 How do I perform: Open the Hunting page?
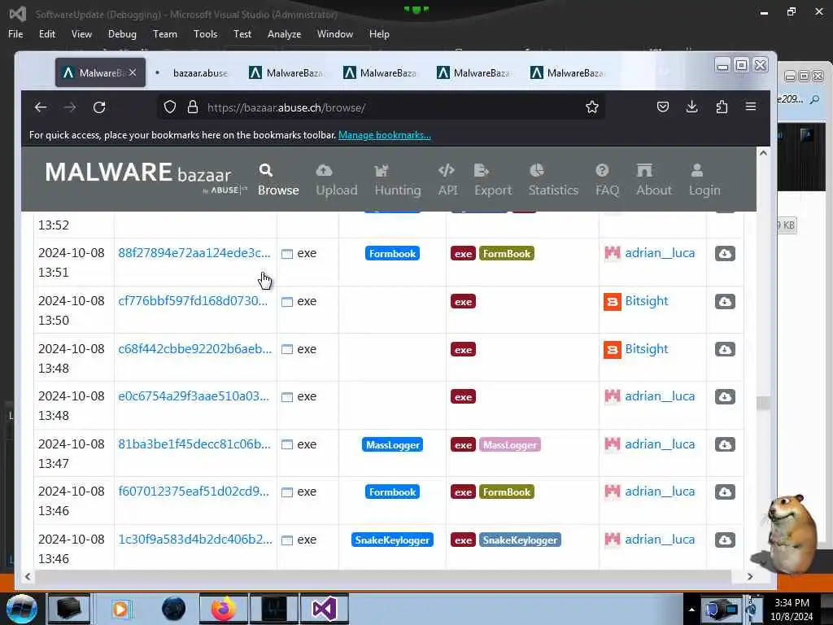click(397, 180)
